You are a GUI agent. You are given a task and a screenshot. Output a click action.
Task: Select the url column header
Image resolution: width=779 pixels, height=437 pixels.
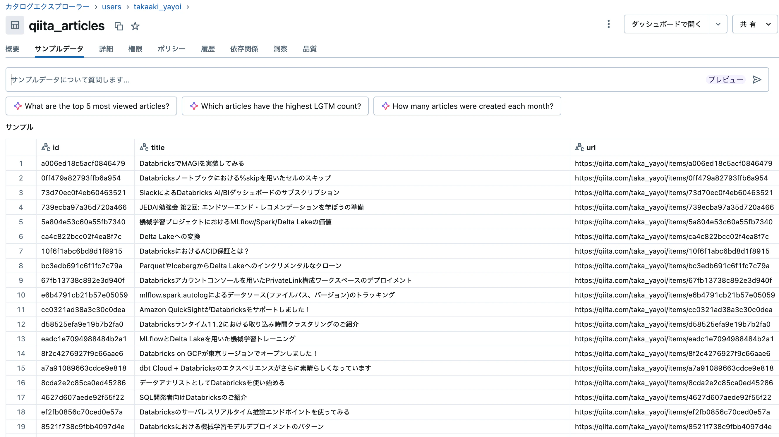(675, 147)
